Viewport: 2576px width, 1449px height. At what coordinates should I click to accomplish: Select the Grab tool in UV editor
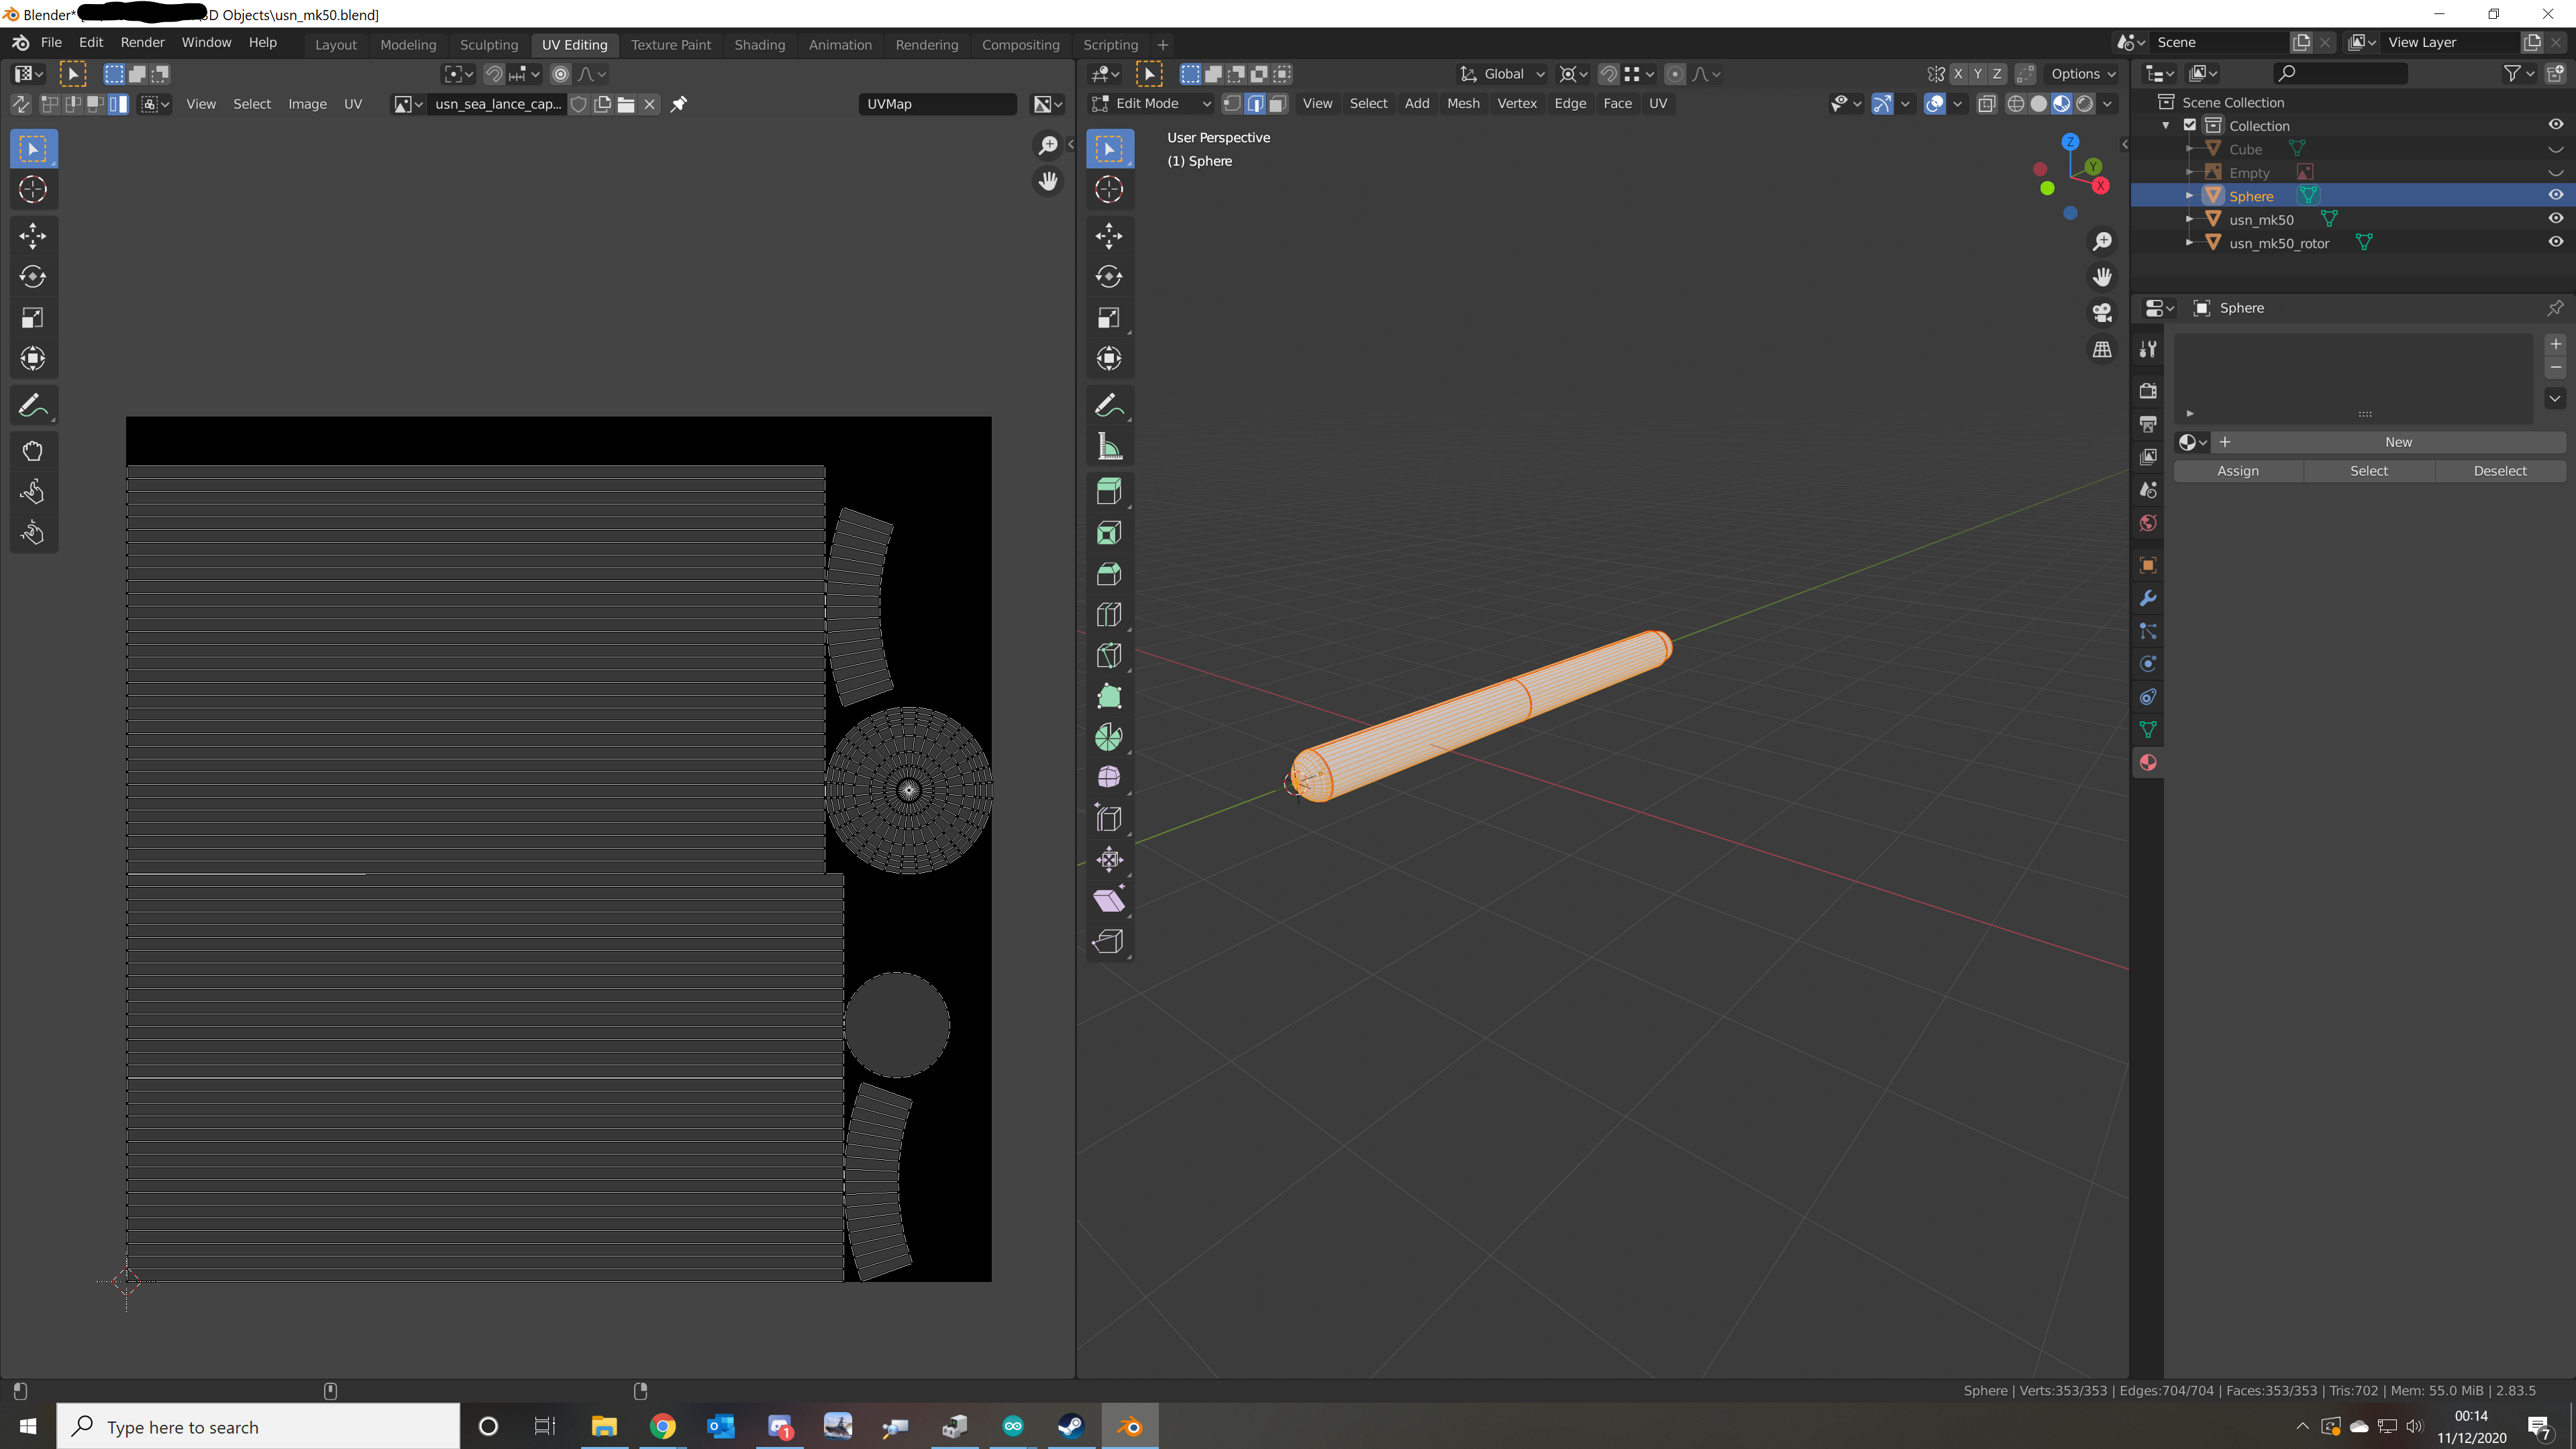click(32, 451)
